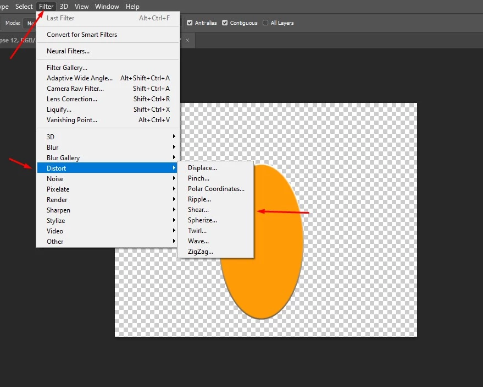This screenshot has height=387, width=483.
Task: Choose Shear... distort filter
Action: pos(215,210)
